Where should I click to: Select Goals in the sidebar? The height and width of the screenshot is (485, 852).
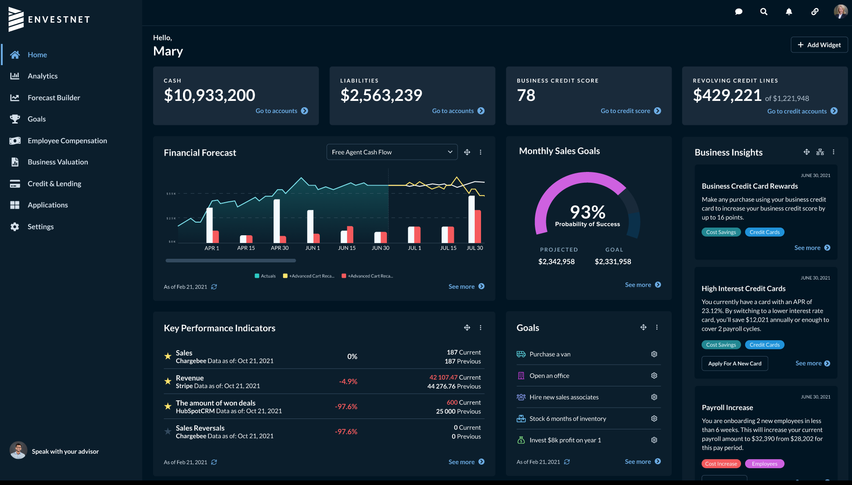click(37, 119)
